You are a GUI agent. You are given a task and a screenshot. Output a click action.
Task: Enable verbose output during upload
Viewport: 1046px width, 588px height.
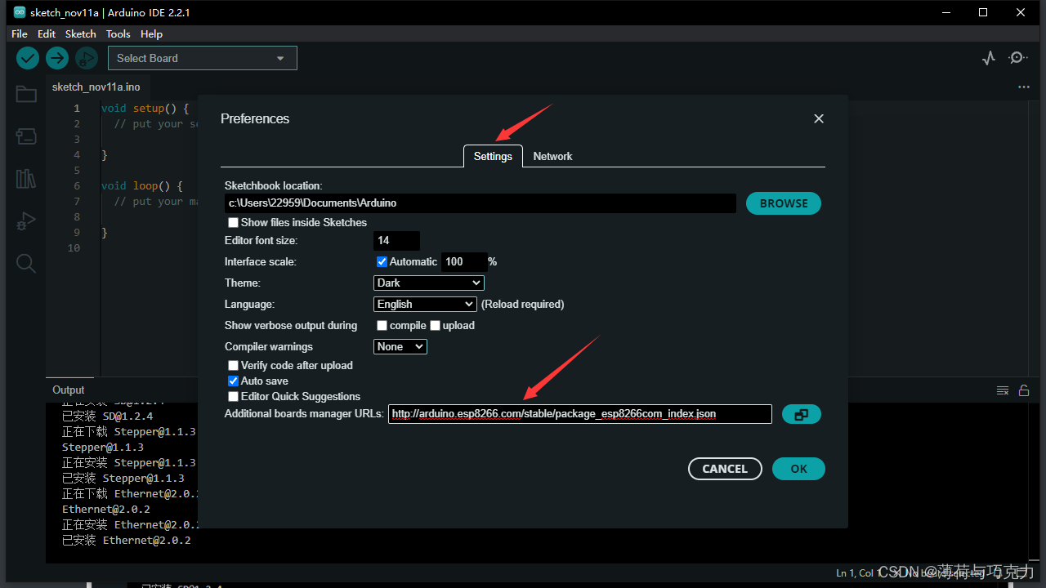pyautogui.click(x=436, y=325)
